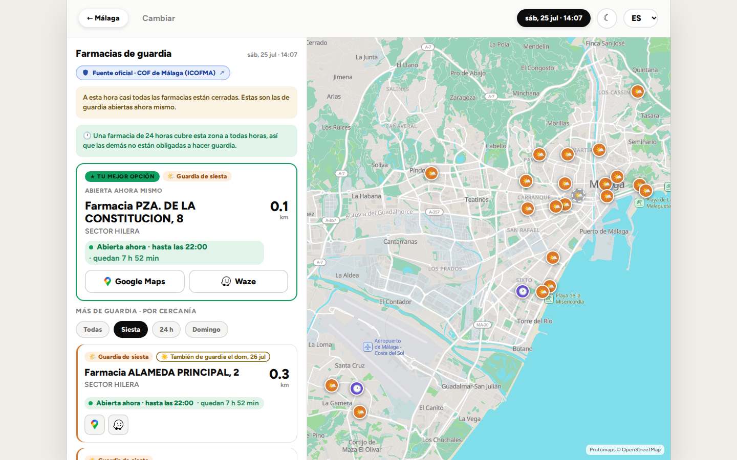Viewport: 737px width, 460px height.
Task: Click the siesta marker near Los Cassin
Action: coord(637,91)
